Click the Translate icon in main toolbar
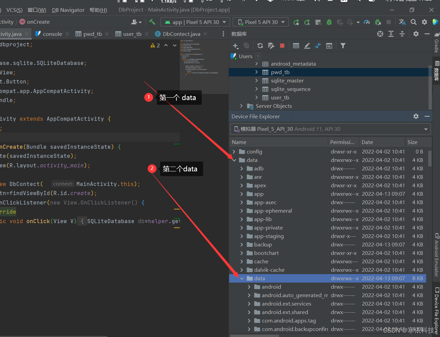The width and height of the screenshot is (440, 337). [402, 22]
